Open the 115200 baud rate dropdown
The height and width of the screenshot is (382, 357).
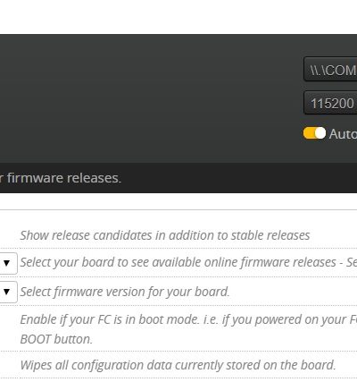click(330, 103)
